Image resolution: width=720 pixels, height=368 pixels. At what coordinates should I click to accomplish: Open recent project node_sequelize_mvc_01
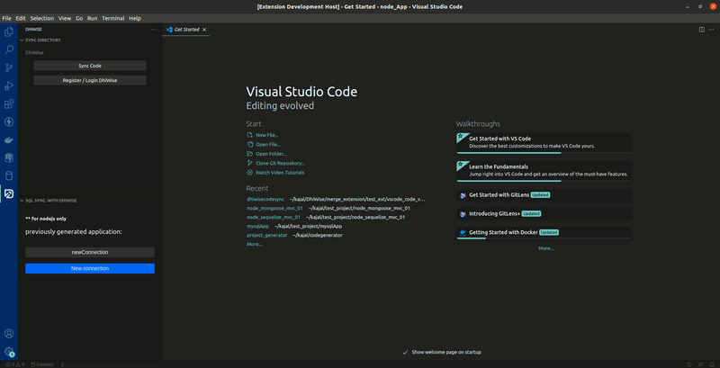tap(274, 217)
